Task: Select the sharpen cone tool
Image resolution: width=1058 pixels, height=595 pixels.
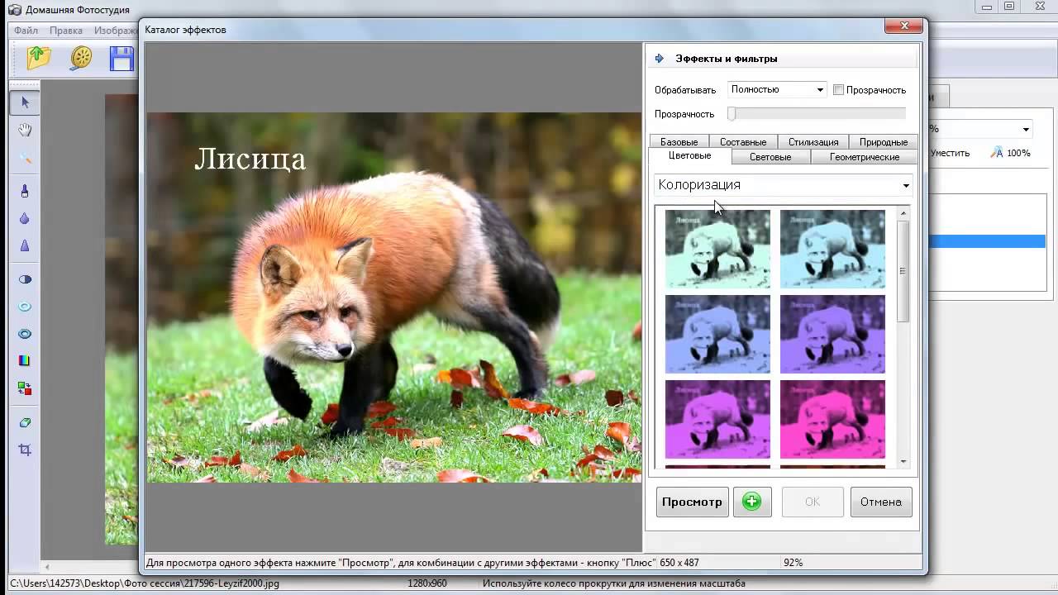Action: (25, 245)
